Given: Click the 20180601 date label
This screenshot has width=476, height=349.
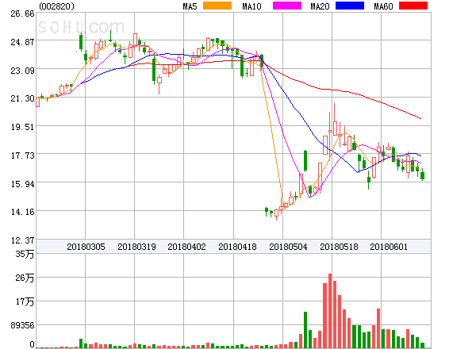Looking at the screenshot, I should pos(389,247).
